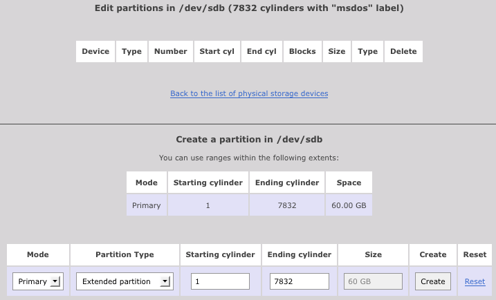Screen dimensions: 496x300
Task: Click the Ending cylinder input field
Action: [x=300, y=281]
